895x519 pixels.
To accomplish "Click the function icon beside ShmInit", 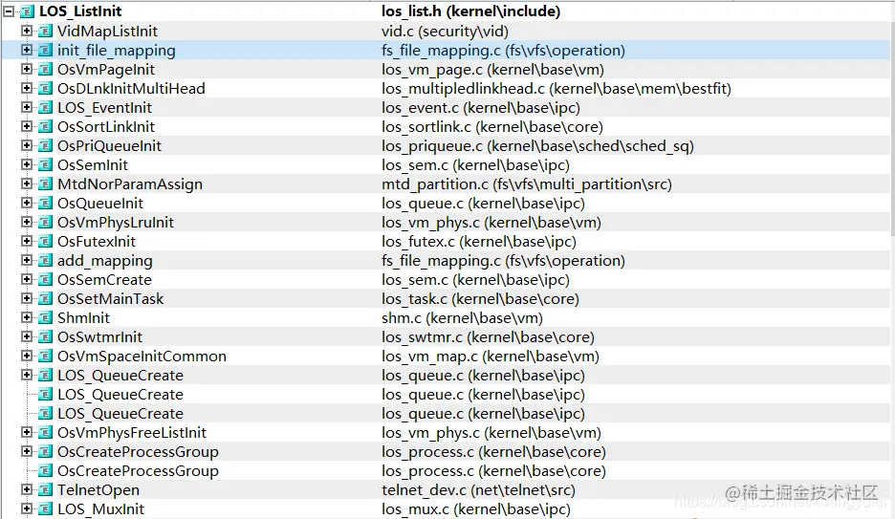I will (x=45, y=317).
